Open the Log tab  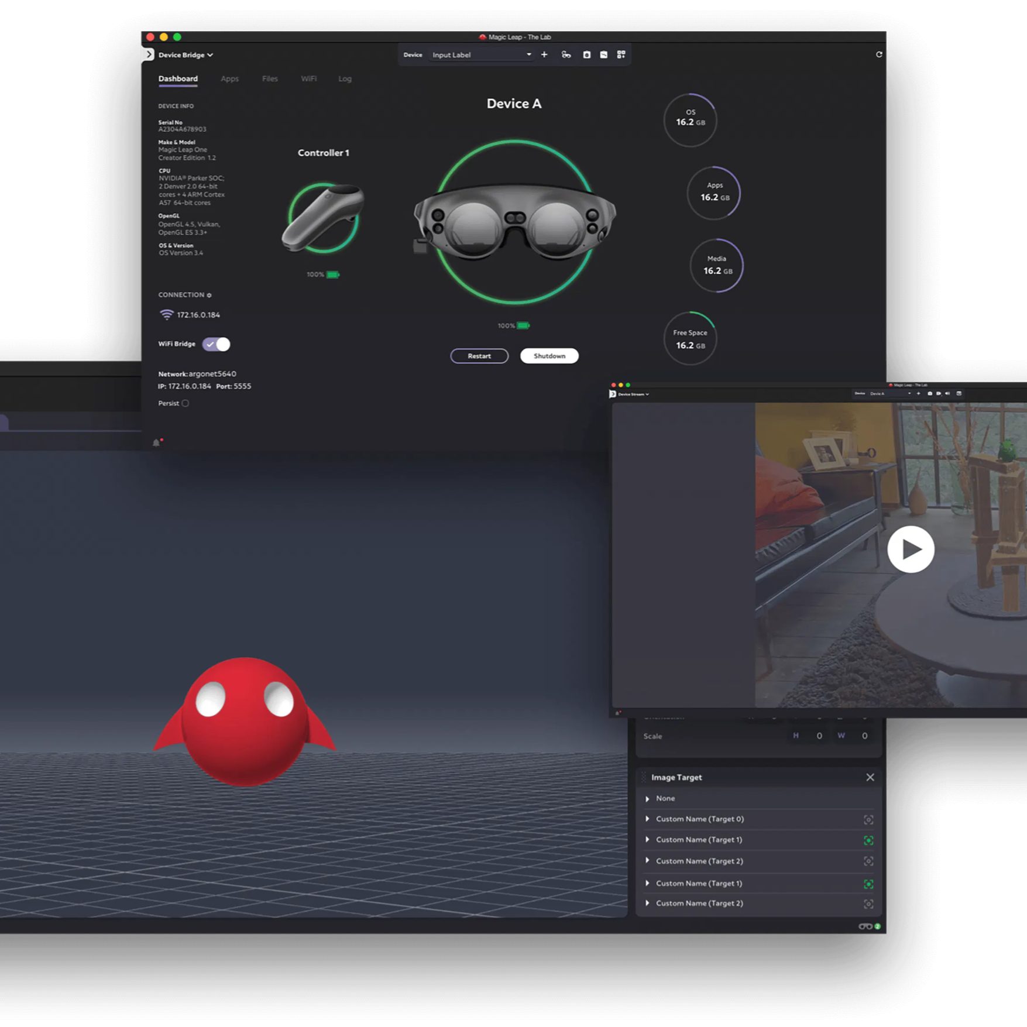click(x=345, y=79)
